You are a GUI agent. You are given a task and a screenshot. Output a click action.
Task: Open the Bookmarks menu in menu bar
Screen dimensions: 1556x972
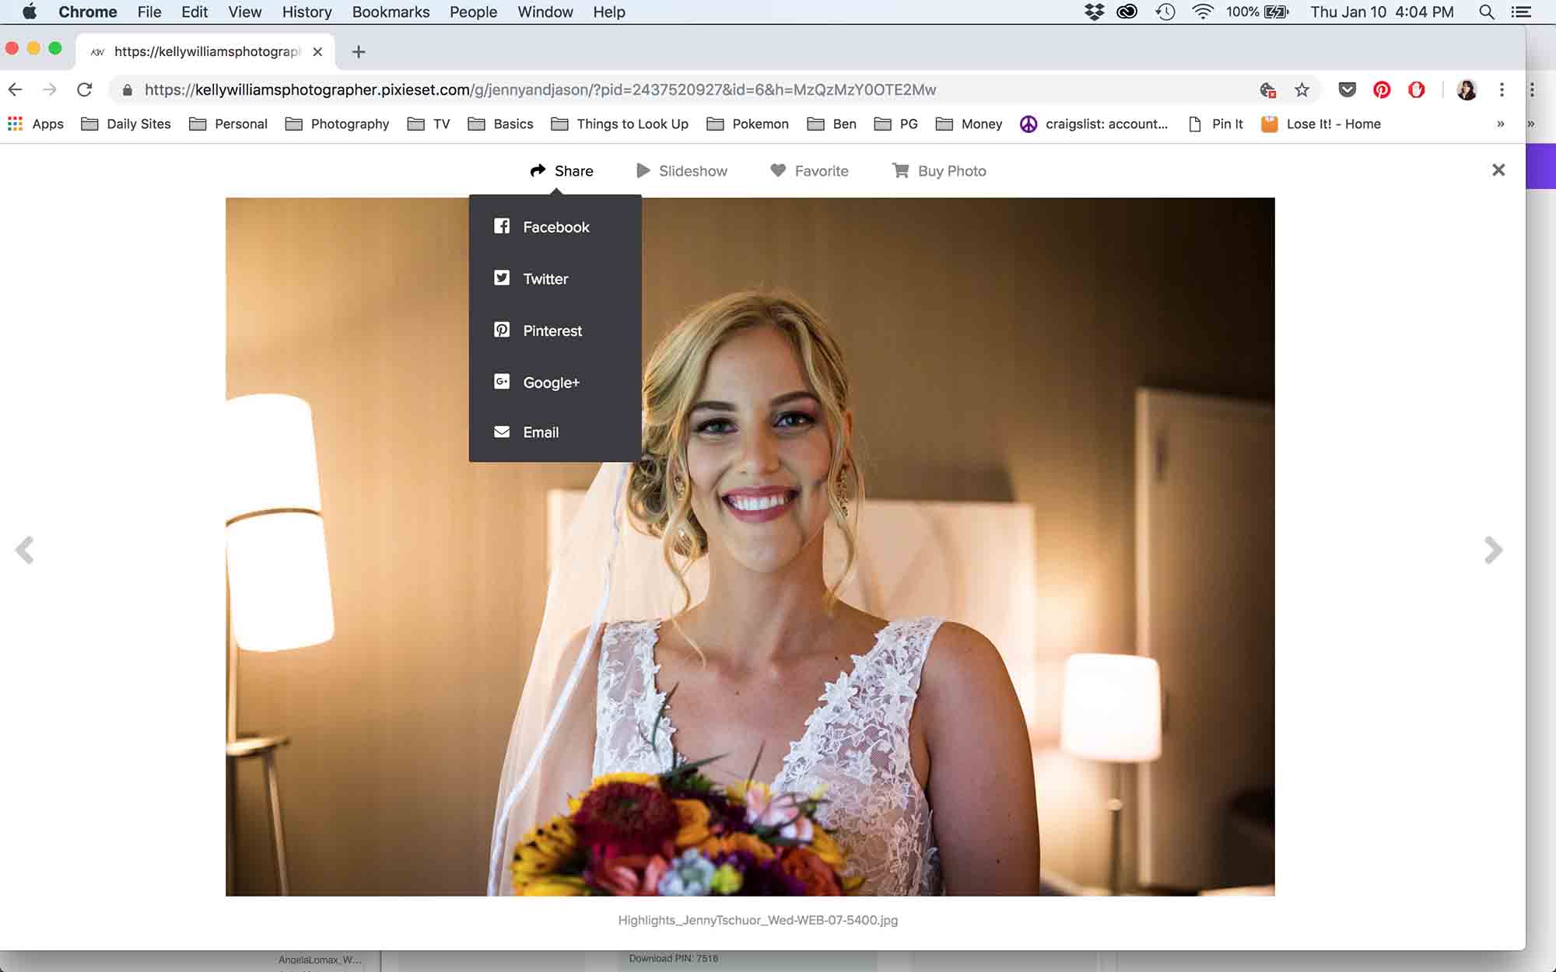(391, 12)
